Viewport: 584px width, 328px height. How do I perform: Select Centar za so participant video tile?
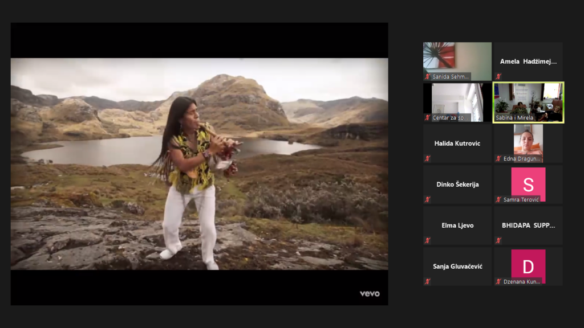point(457,99)
